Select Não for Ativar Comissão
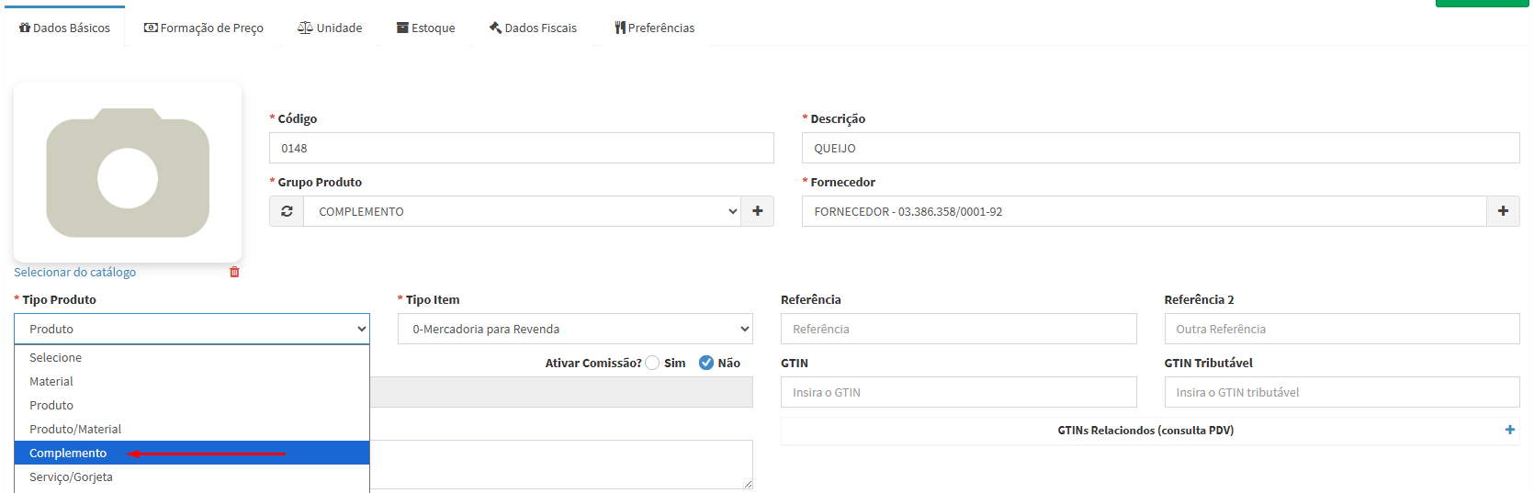 click(x=706, y=363)
